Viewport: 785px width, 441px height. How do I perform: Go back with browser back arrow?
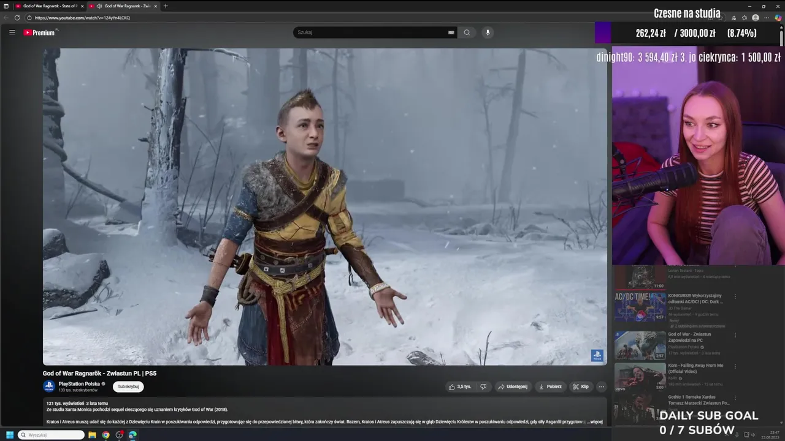pyautogui.click(x=6, y=18)
